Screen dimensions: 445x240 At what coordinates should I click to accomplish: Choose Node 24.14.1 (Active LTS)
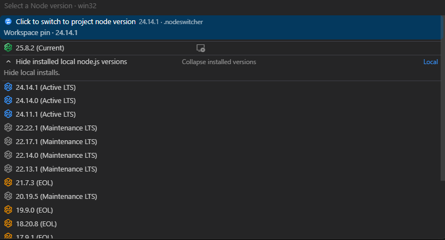pos(221,87)
